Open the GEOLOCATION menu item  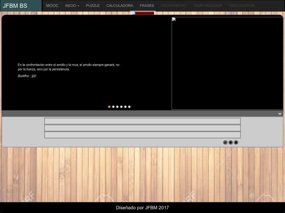point(242,6)
